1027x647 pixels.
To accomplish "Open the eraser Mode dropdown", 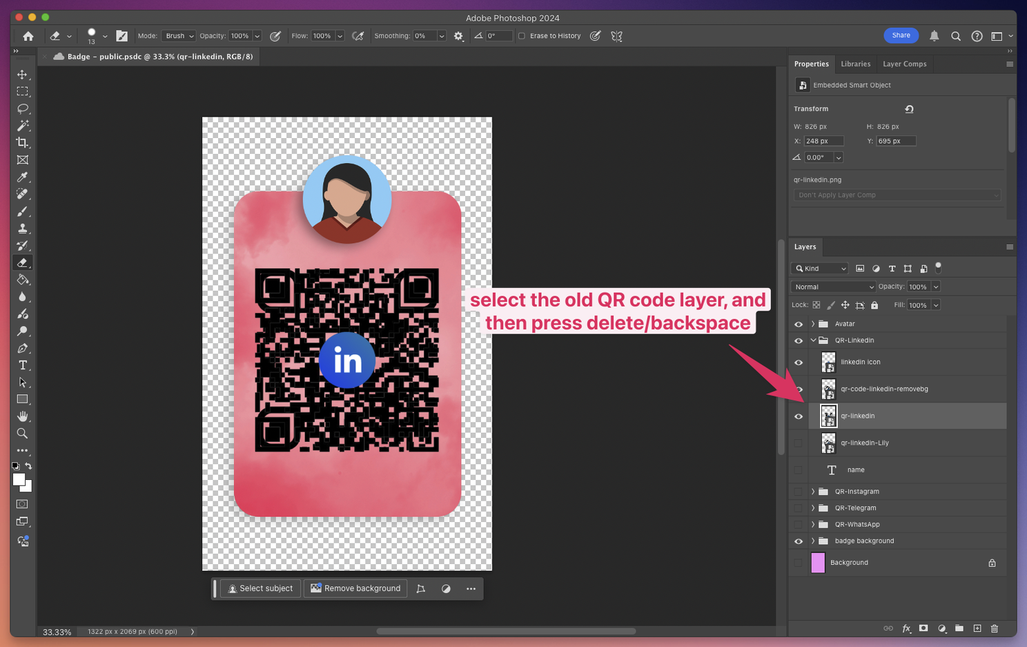I will click(x=179, y=36).
